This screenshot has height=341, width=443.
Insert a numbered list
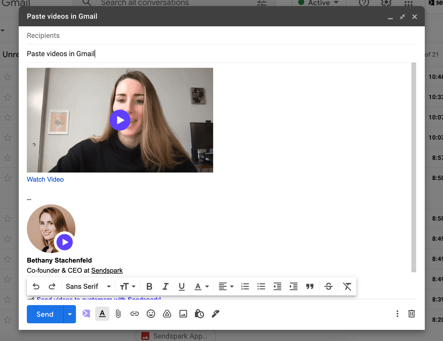(245, 286)
